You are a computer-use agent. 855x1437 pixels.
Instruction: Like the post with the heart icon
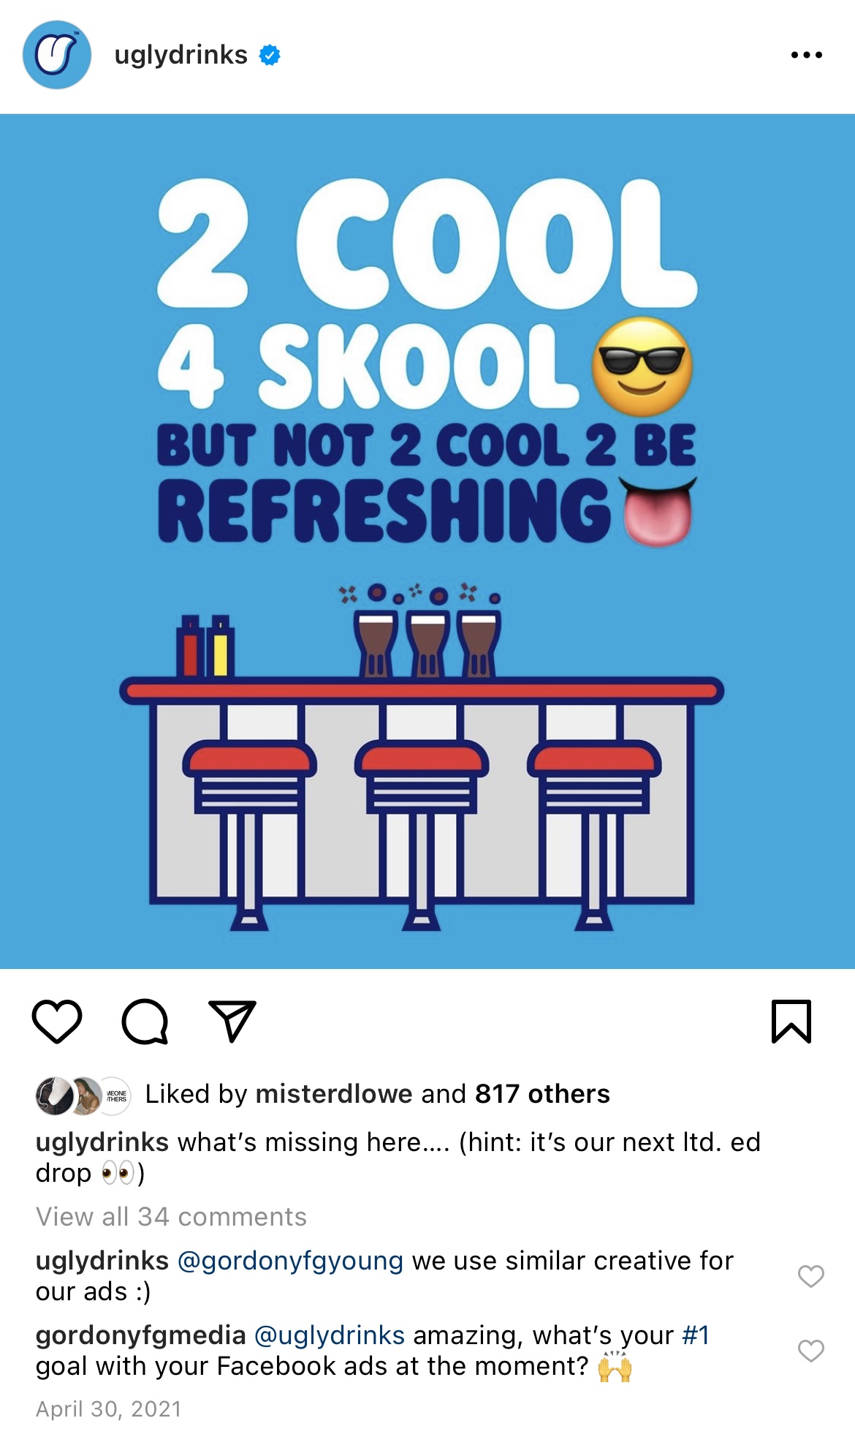click(57, 1021)
